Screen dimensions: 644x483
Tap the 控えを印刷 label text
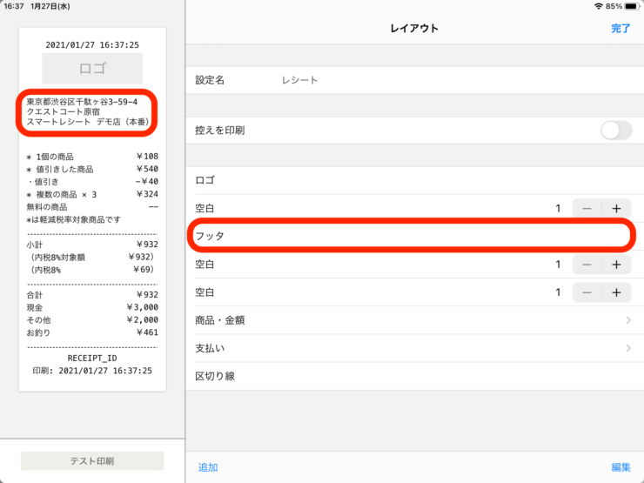[220, 131]
